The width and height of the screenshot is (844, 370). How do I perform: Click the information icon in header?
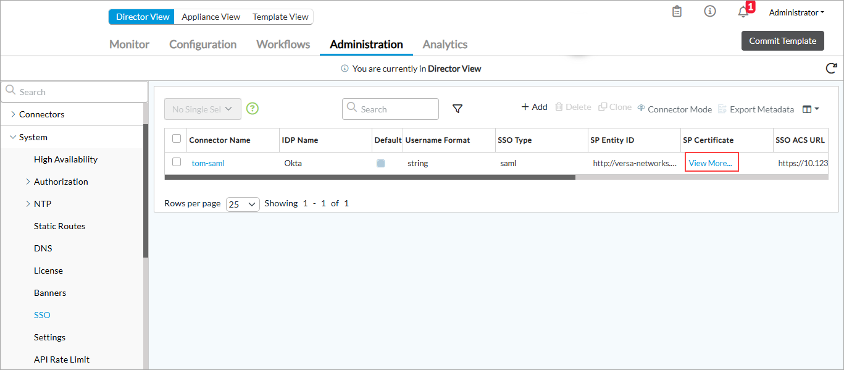[x=710, y=12]
